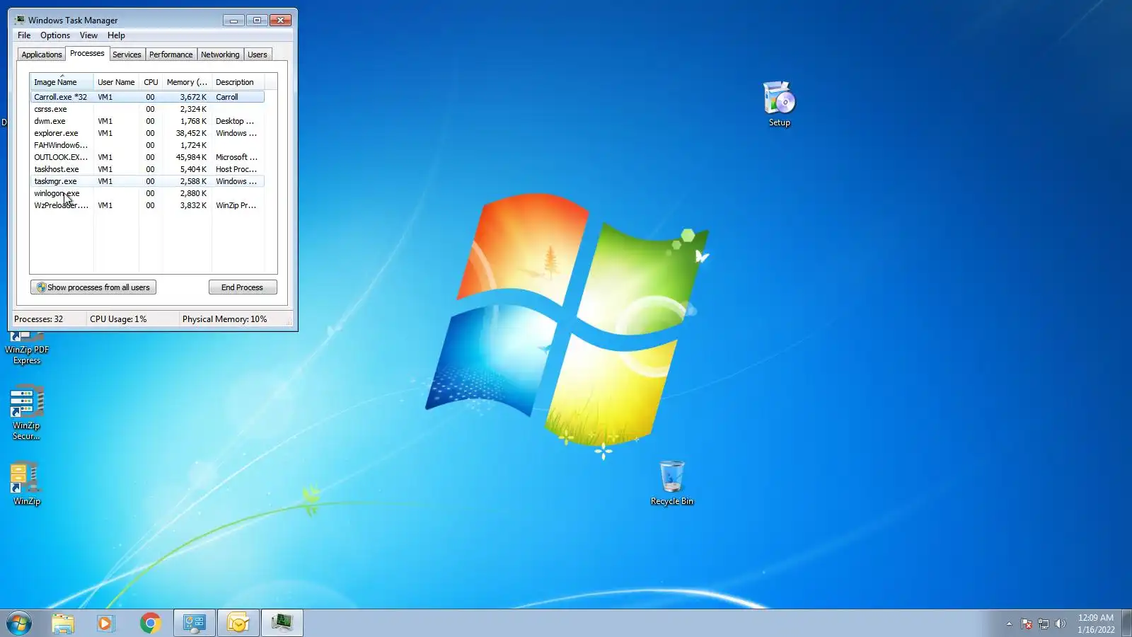Click the CPU Usage: 1% status text

(118, 319)
